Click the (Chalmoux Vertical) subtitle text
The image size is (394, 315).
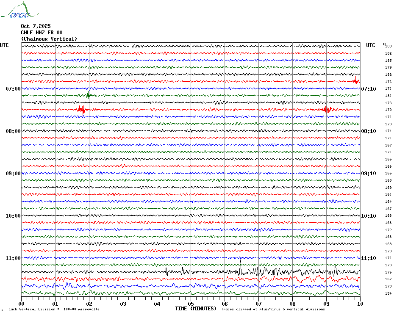pos(49,39)
